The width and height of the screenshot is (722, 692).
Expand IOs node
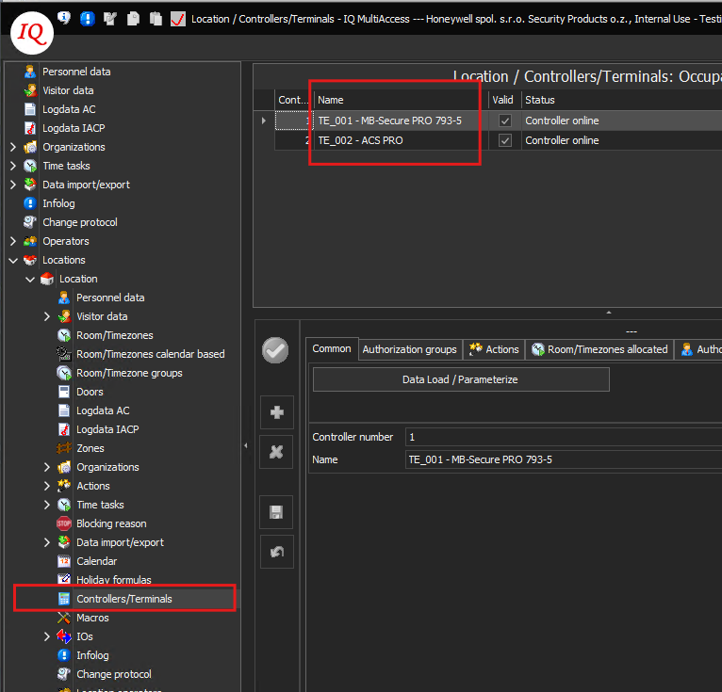[x=47, y=636]
